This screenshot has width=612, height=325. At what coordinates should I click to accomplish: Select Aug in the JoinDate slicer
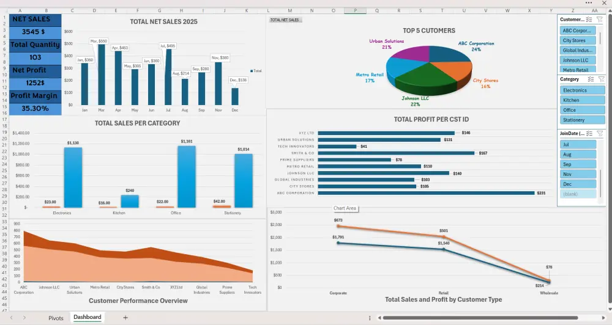(578, 155)
